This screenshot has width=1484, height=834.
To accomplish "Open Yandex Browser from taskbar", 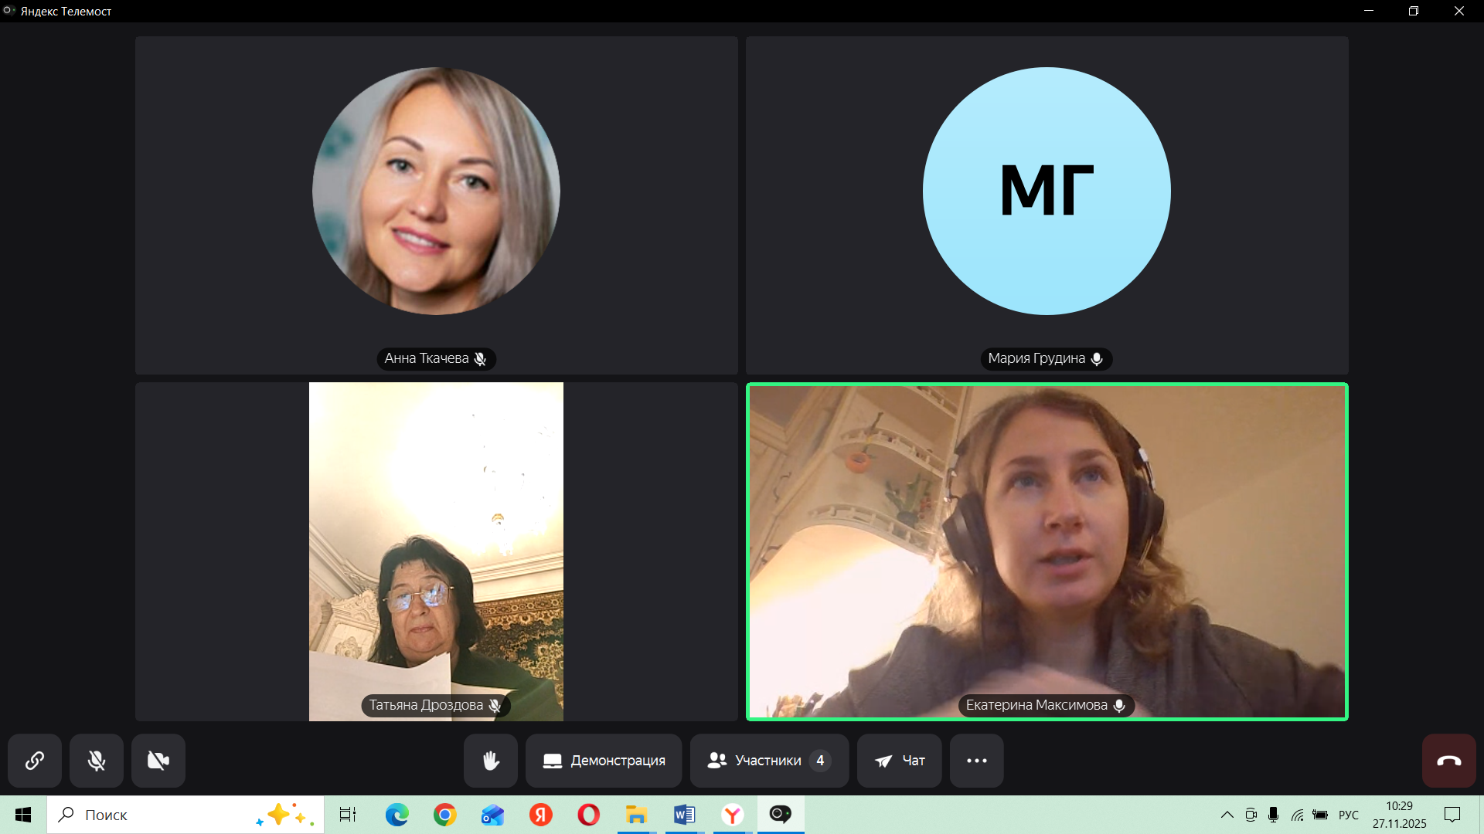I will coord(732,815).
